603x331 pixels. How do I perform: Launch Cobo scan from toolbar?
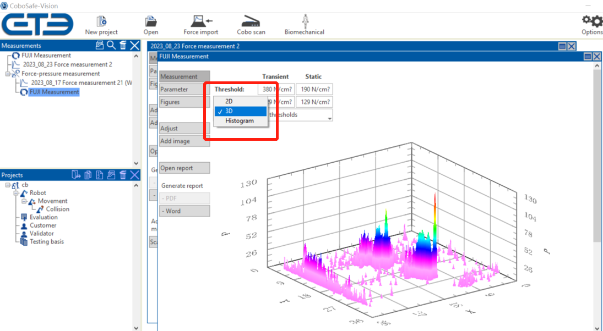click(x=251, y=22)
